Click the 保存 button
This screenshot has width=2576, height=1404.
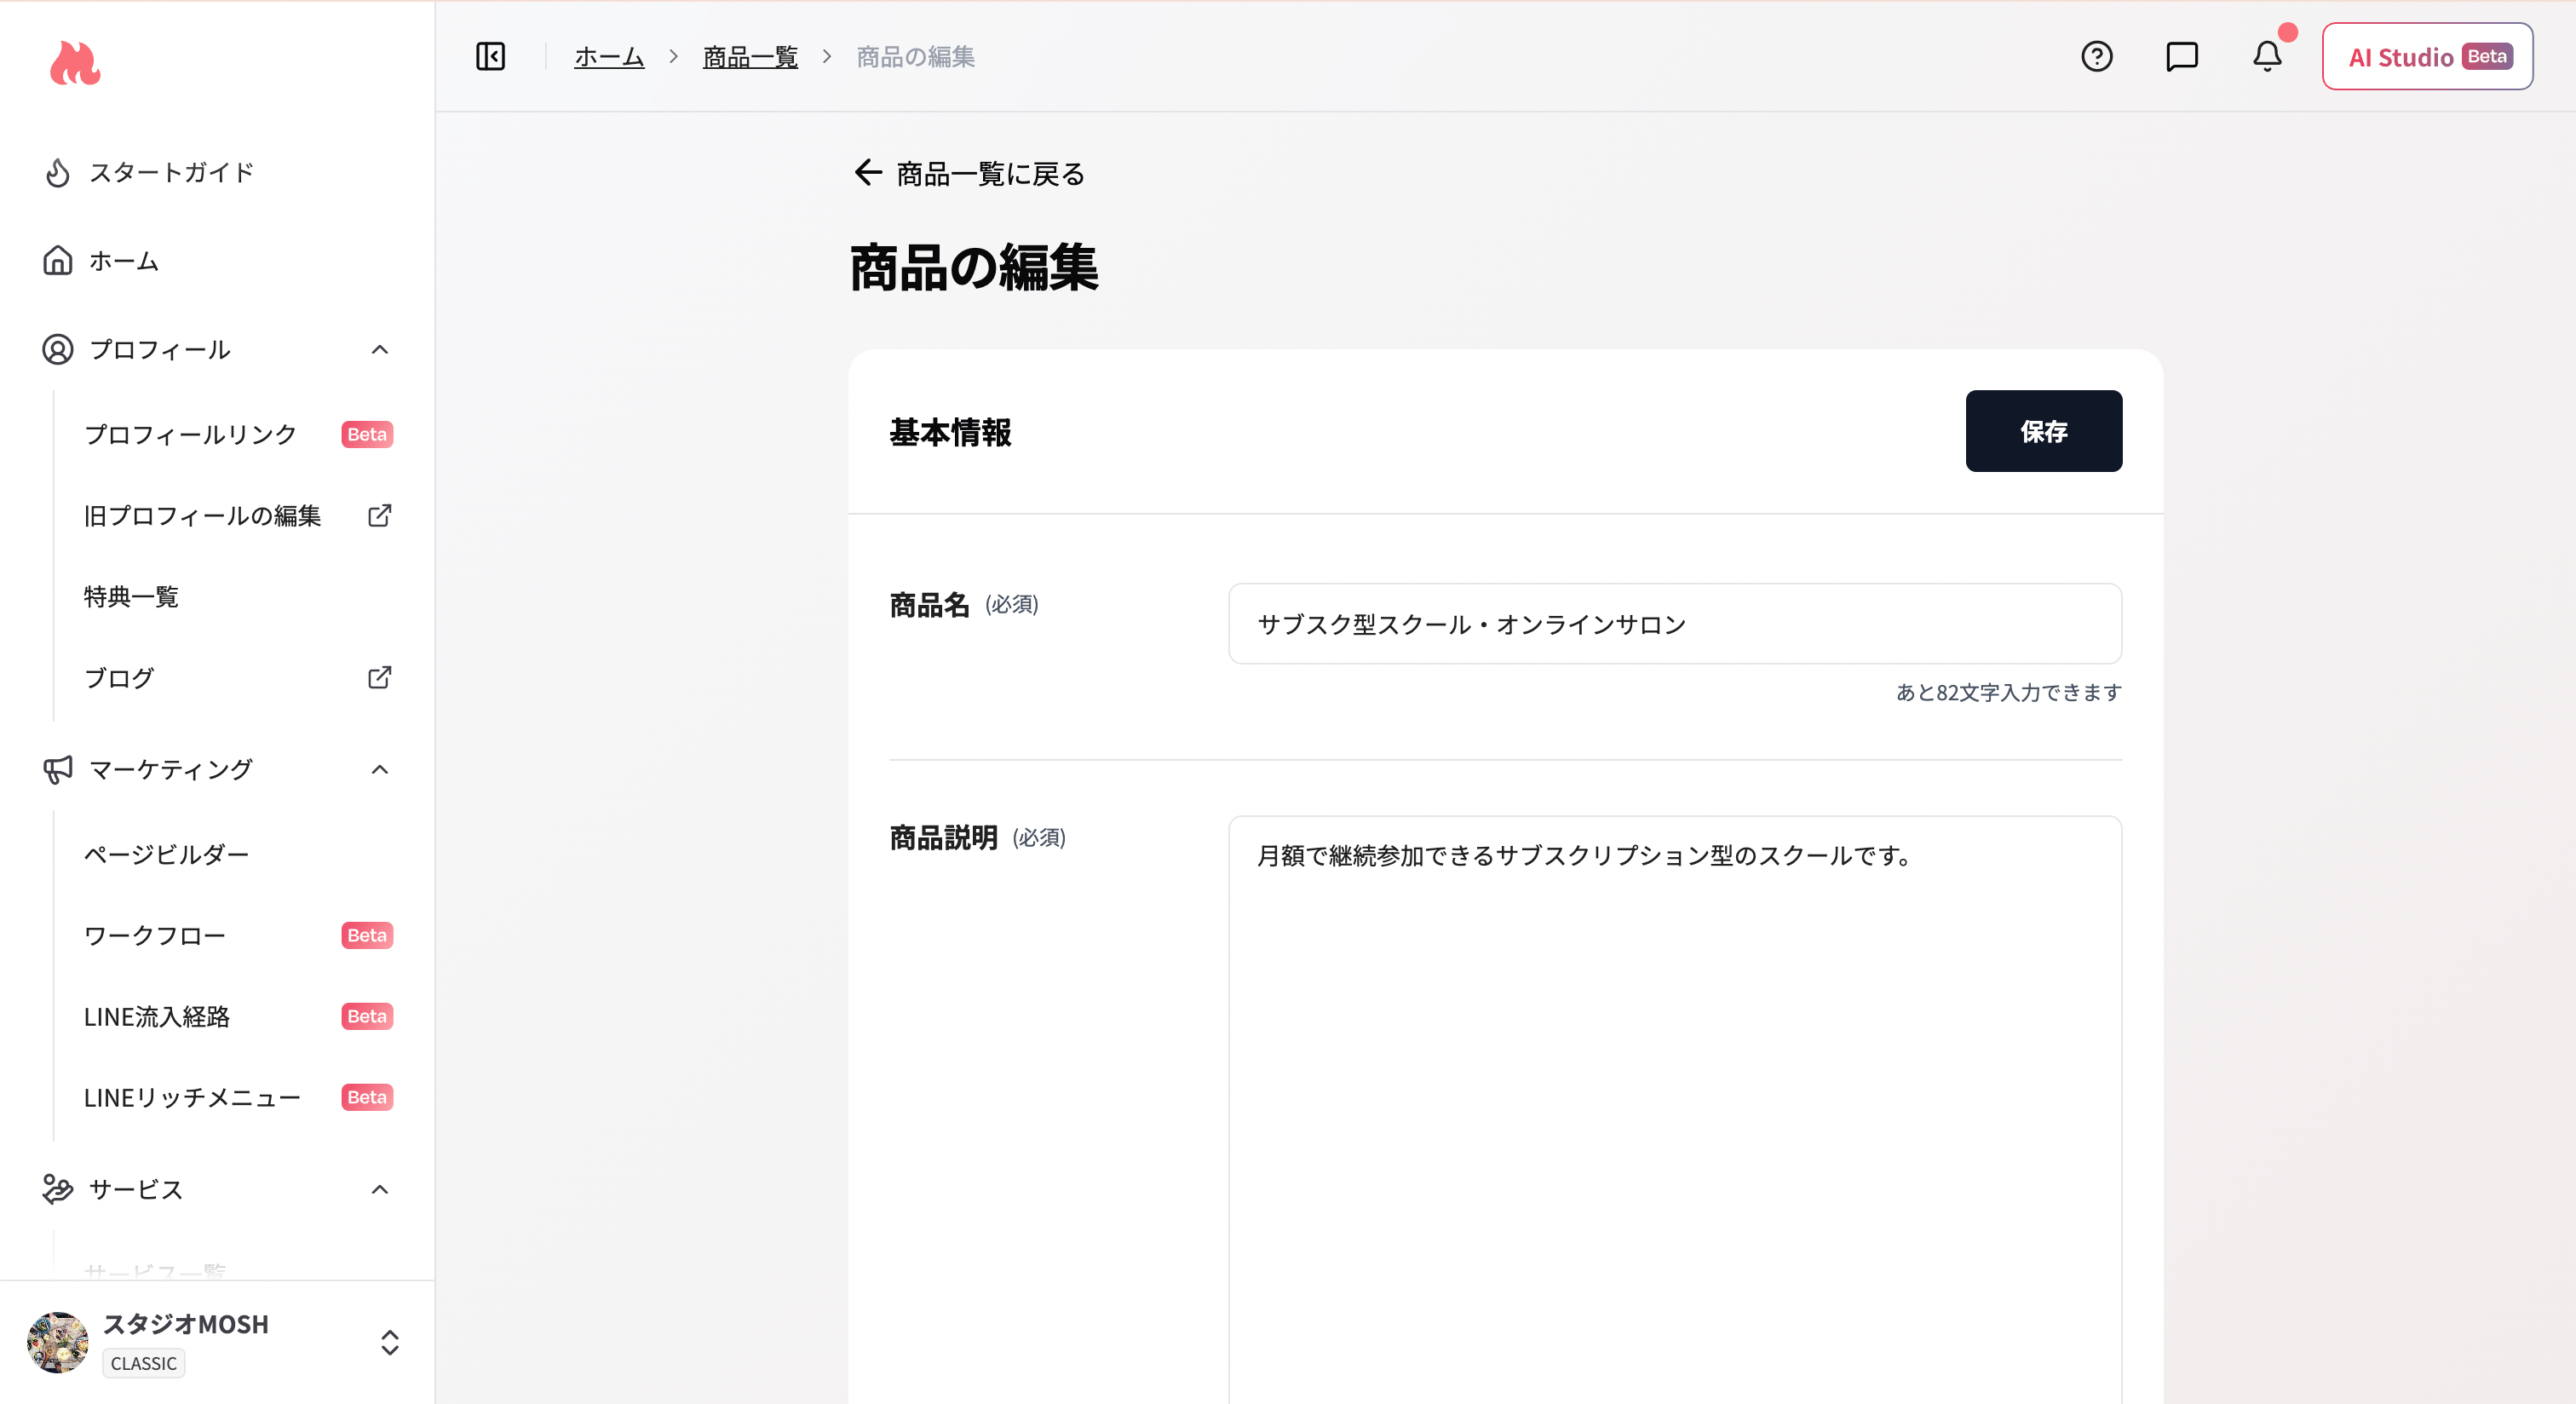pos(2043,431)
